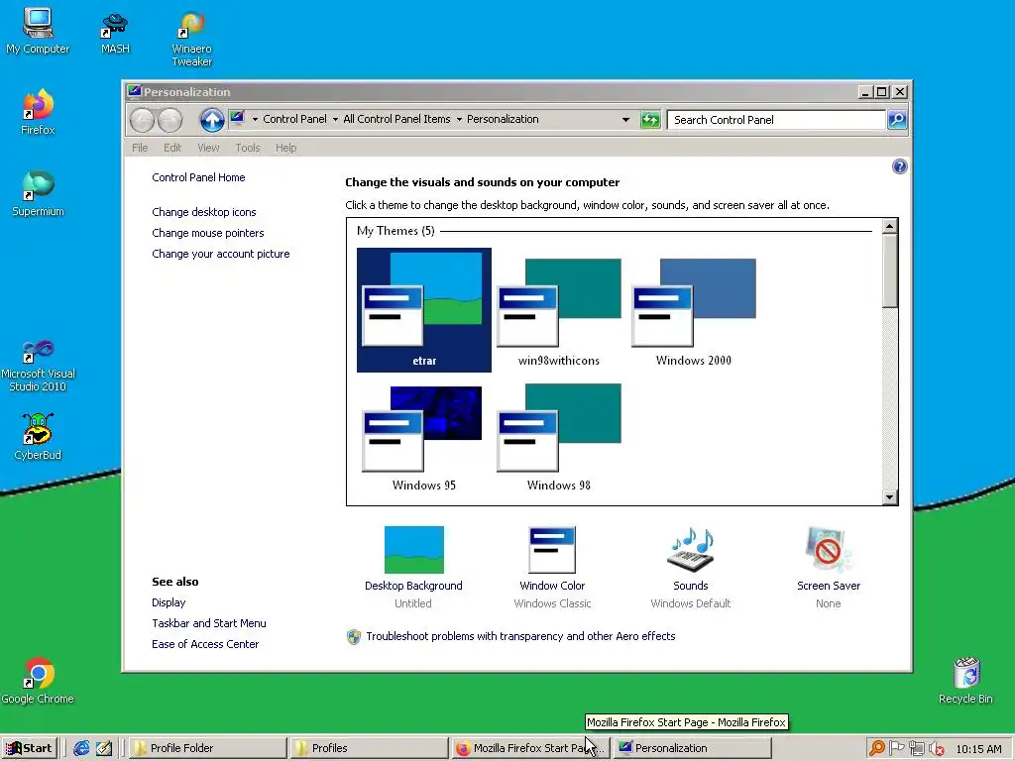1015x761 pixels.
Task: Click Change mouse pointers link
Action: pos(208,233)
